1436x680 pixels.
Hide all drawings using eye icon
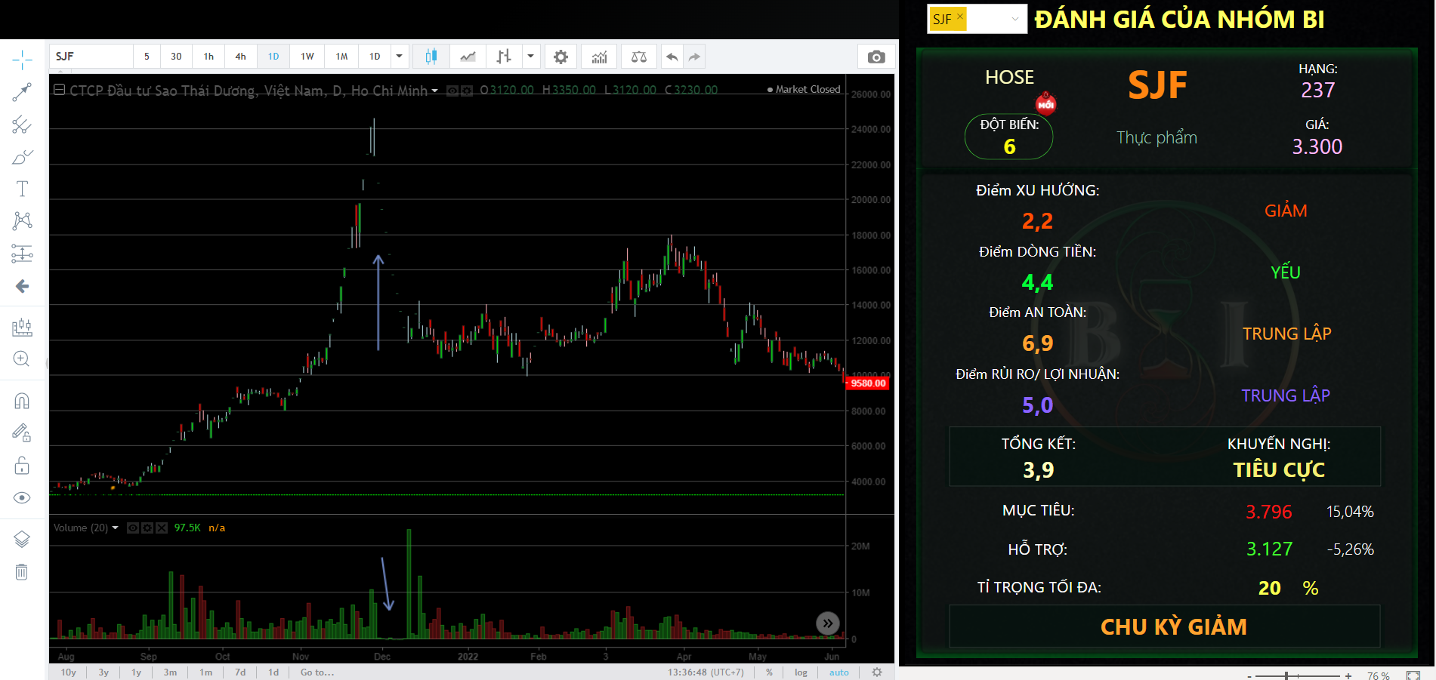point(22,497)
